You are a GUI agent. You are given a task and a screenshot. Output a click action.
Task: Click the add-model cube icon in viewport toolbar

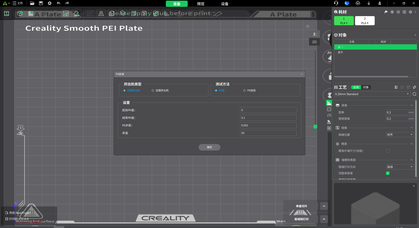coord(20,14)
